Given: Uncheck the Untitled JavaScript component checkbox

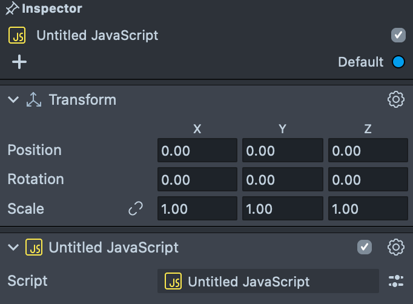Looking at the screenshot, I should [x=365, y=247].
